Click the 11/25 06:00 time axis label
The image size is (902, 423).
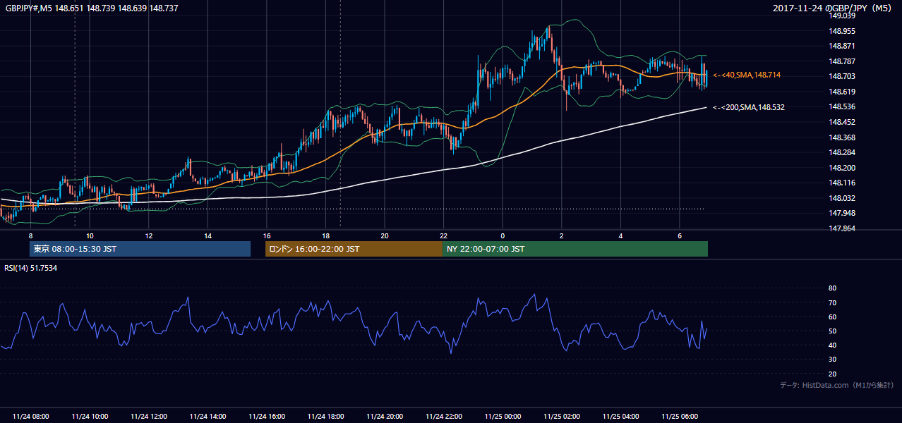(679, 417)
